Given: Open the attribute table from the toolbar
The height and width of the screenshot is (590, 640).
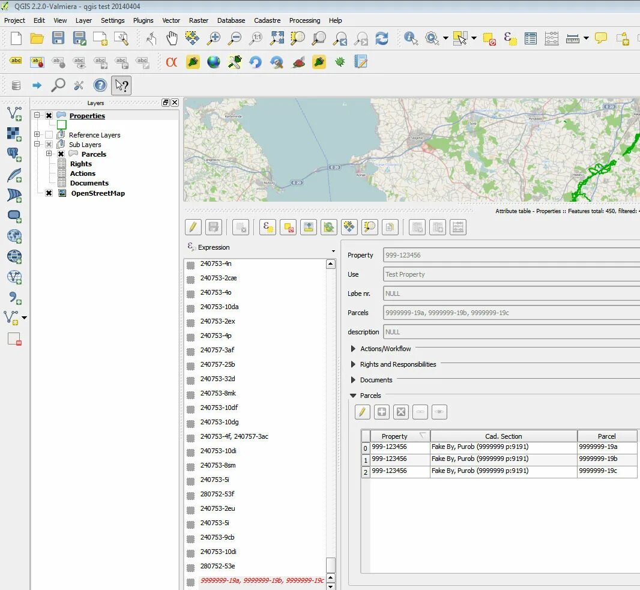Looking at the screenshot, I should click(530, 39).
